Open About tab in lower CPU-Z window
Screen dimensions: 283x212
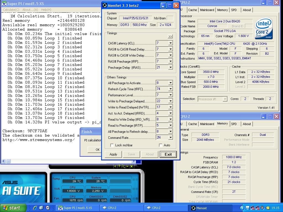247,124
